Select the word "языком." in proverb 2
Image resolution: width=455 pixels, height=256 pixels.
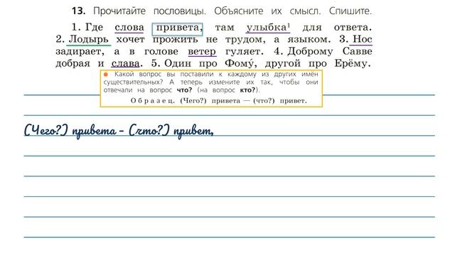tap(309, 40)
